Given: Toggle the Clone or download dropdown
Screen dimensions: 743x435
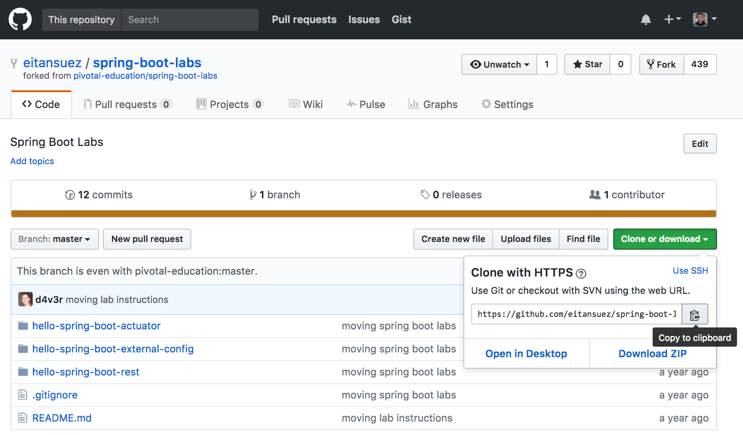Looking at the screenshot, I should point(665,239).
